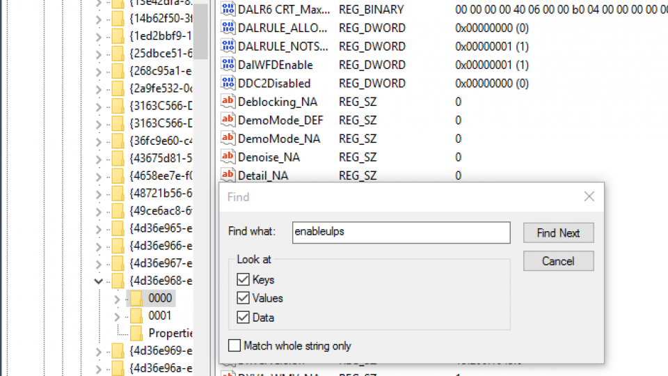Click the DalWFDEnable value name
The width and height of the screenshot is (668, 376).
pos(276,65)
